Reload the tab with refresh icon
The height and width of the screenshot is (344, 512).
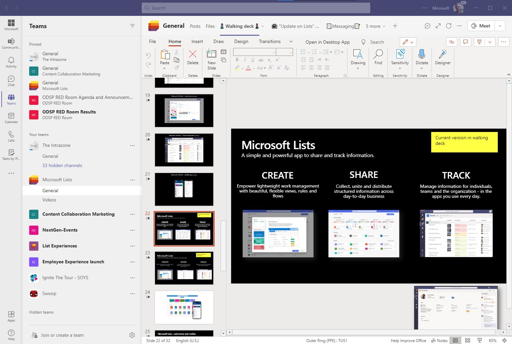pos(449,26)
